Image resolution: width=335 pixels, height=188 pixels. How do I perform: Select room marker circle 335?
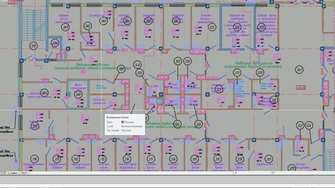pyautogui.click(x=198, y=124)
